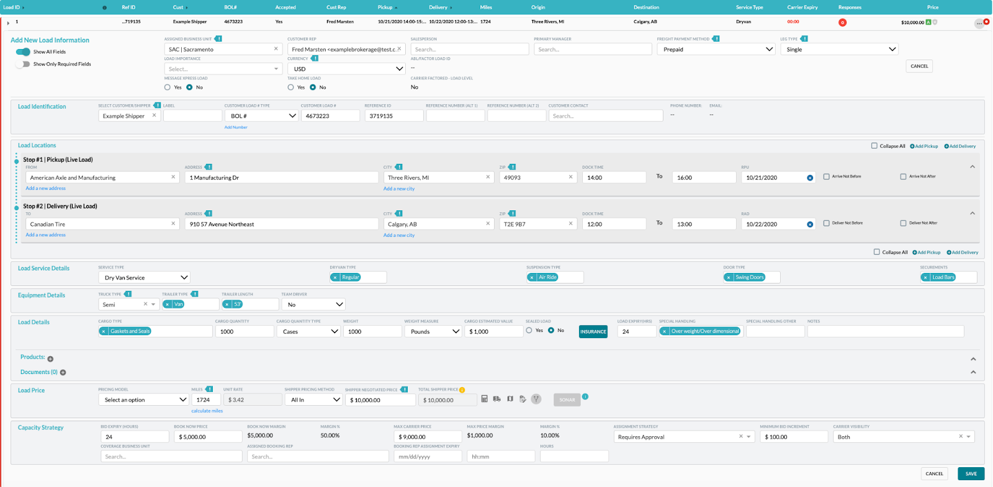Open the Shipper Pricing Method dropdown
This screenshot has width=993, height=487.
(313, 400)
